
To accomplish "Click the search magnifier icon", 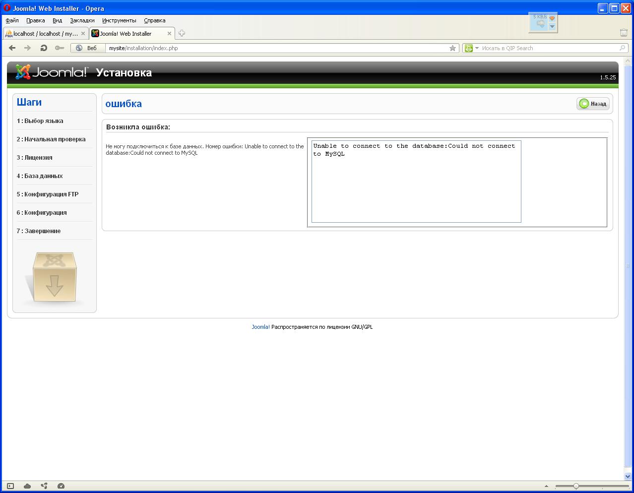I will (x=623, y=48).
